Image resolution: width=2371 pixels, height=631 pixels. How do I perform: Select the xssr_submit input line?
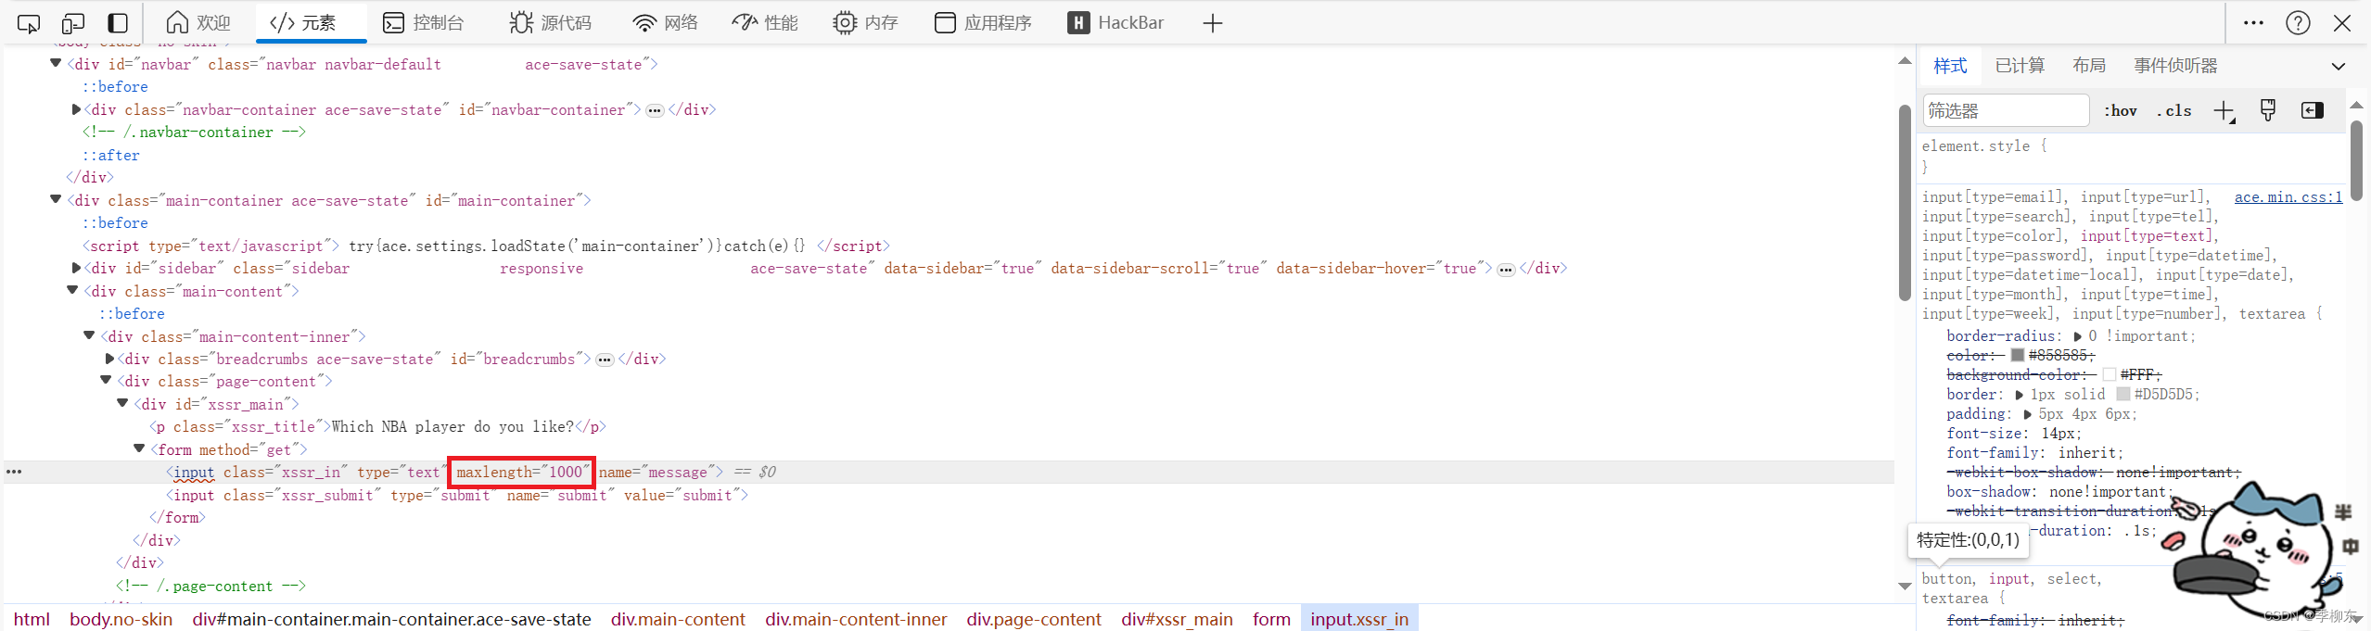click(457, 496)
